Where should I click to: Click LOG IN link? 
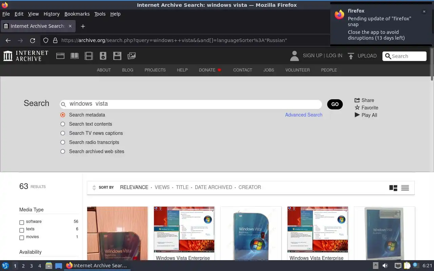(x=334, y=56)
